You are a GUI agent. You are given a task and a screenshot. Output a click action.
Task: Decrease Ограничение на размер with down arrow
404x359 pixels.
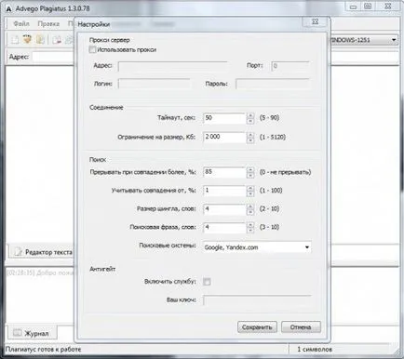click(250, 140)
